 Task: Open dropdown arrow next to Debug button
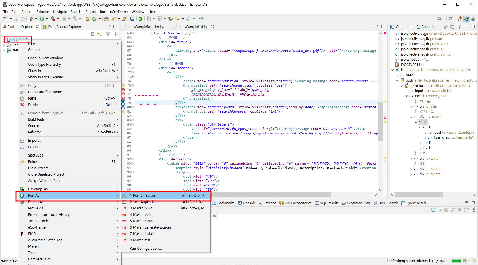[x=36, y=19]
